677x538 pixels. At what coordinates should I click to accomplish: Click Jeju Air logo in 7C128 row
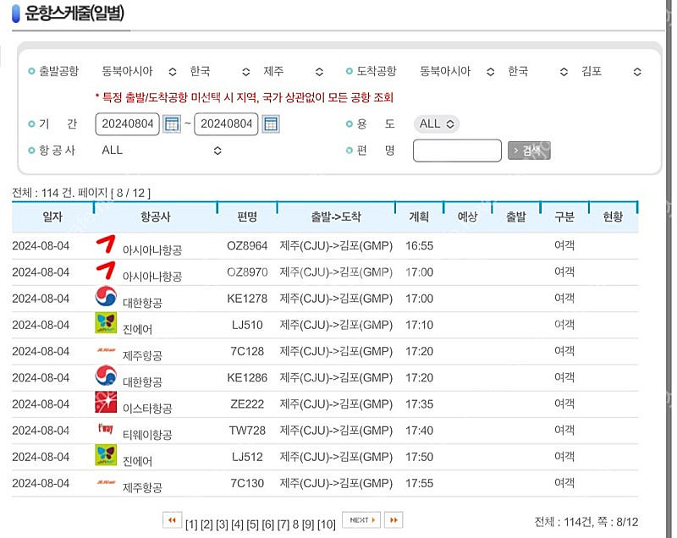(x=106, y=350)
